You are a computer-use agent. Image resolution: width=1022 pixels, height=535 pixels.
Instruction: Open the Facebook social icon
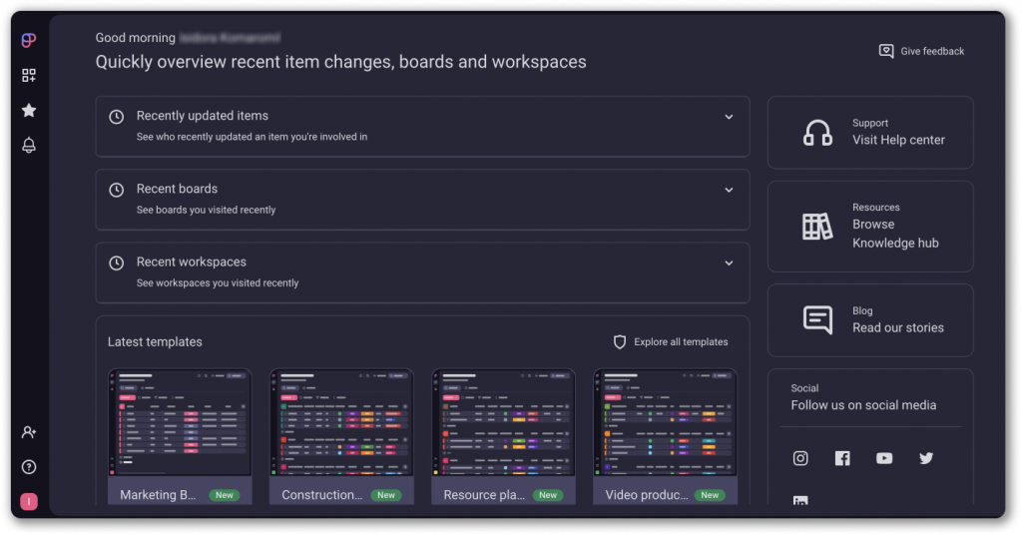tap(842, 458)
